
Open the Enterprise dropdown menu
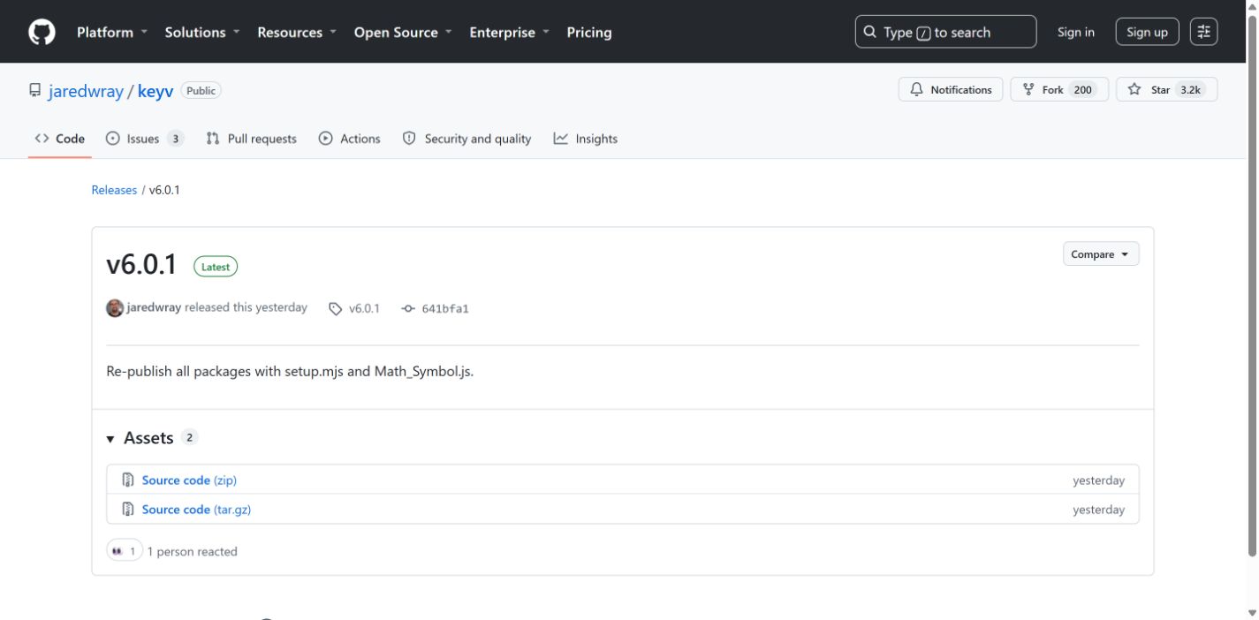[x=509, y=32]
